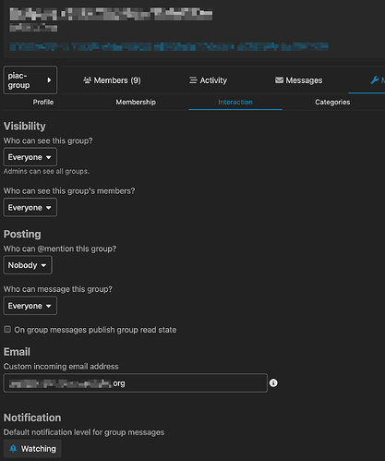
Task: Click the bell icon in Watching button
Action: point(13,449)
